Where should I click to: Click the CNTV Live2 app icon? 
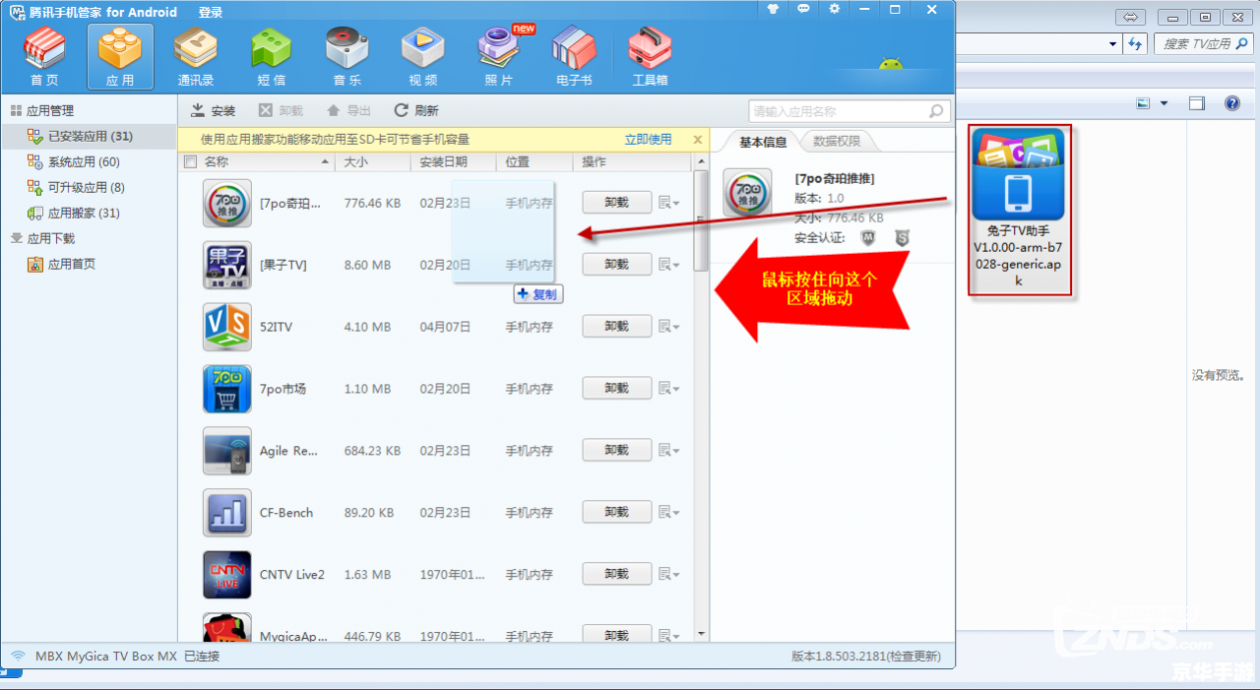coord(227,575)
